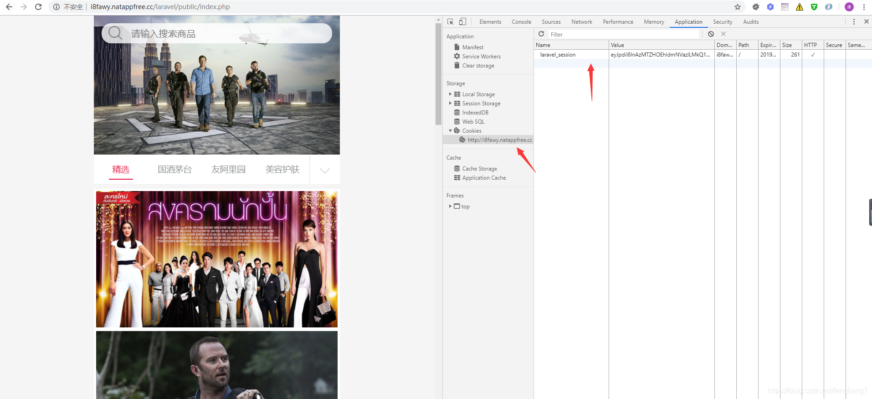The height and width of the screenshot is (399, 872).
Task: Go back with the browser back arrow
Action: [x=9, y=7]
